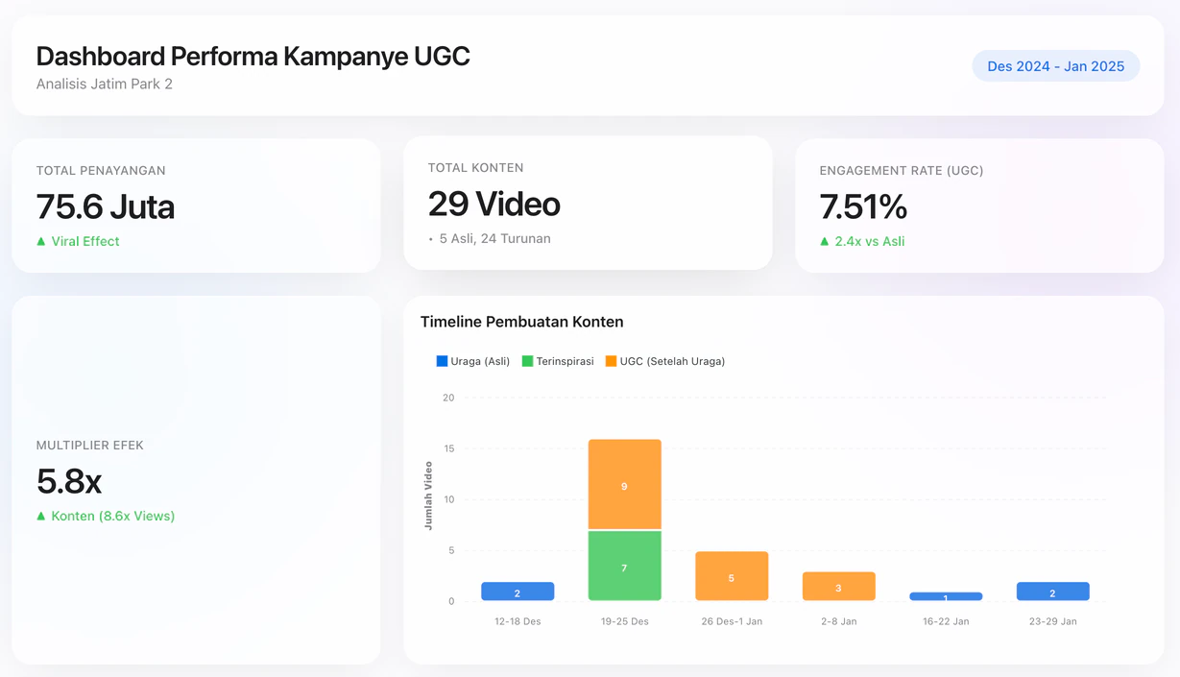This screenshot has width=1180, height=677.
Task: Click the 2.4x vs Asli text
Action: (870, 241)
